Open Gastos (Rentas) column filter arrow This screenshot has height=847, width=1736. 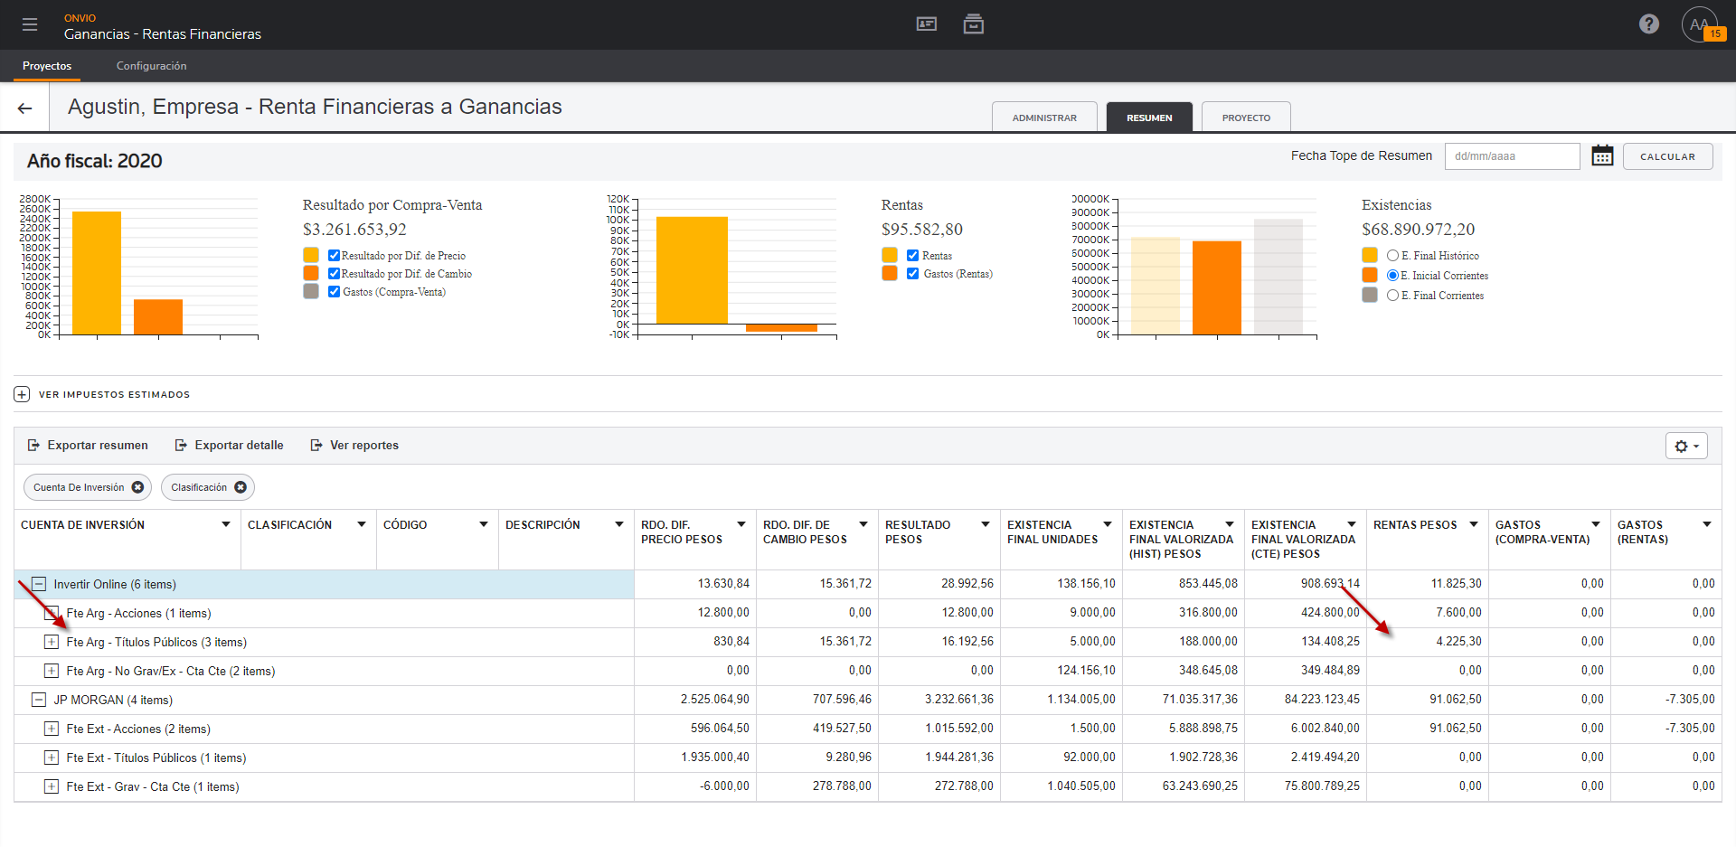point(1707,524)
